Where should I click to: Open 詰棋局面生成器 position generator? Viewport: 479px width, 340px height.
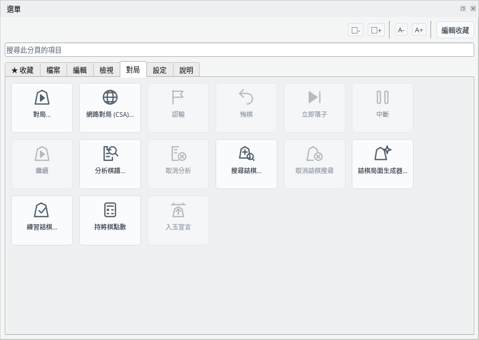click(x=383, y=164)
